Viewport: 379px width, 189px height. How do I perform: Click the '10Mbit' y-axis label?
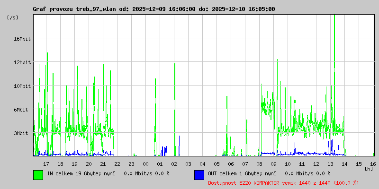point(22,86)
